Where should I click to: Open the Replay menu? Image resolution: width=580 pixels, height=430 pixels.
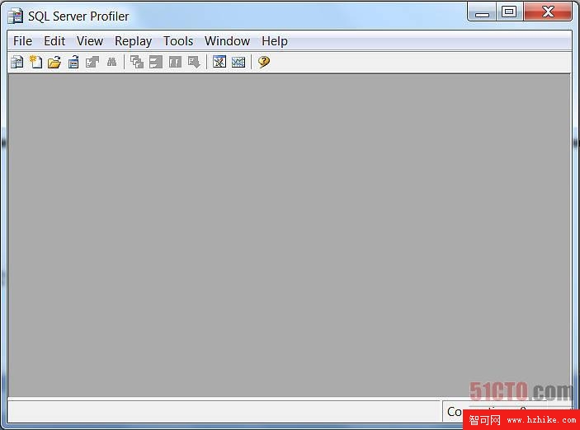coord(133,41)
